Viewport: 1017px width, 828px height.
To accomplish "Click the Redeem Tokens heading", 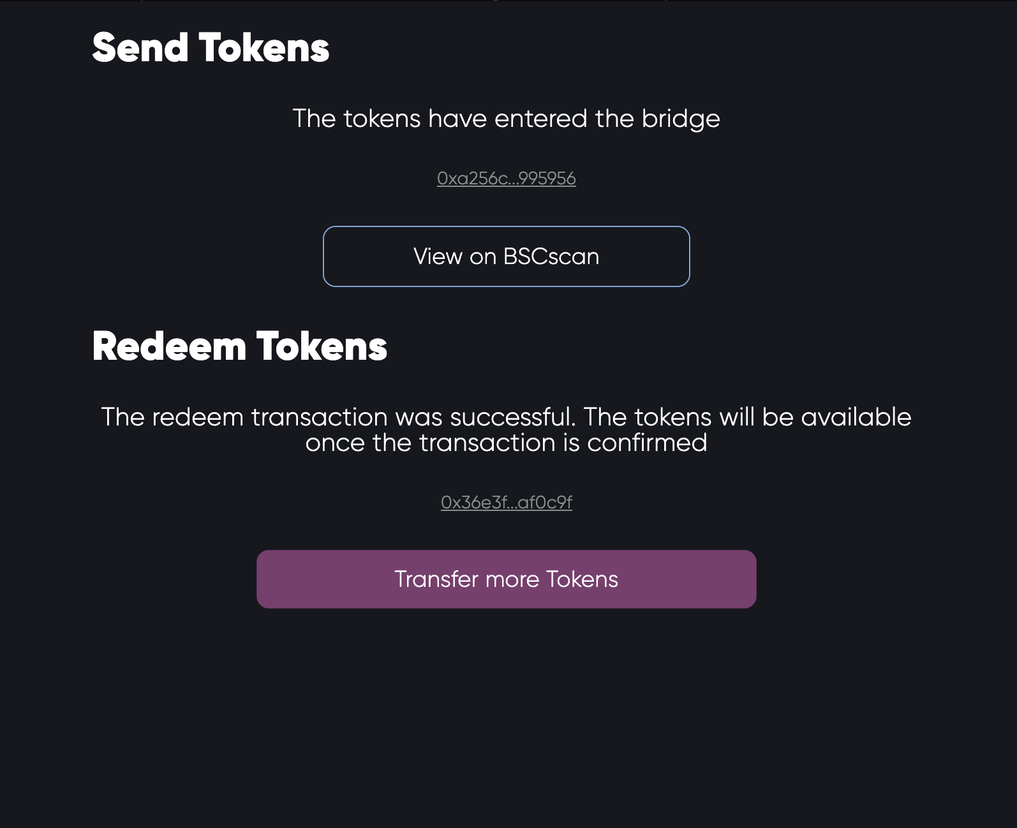I will [239, 347].
